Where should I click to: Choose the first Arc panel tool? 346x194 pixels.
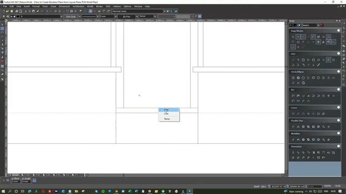point(293,96)
